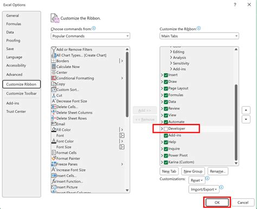Expand the Sensitivity group
This screenshot has width=257, height=209.
pos(171,63)
